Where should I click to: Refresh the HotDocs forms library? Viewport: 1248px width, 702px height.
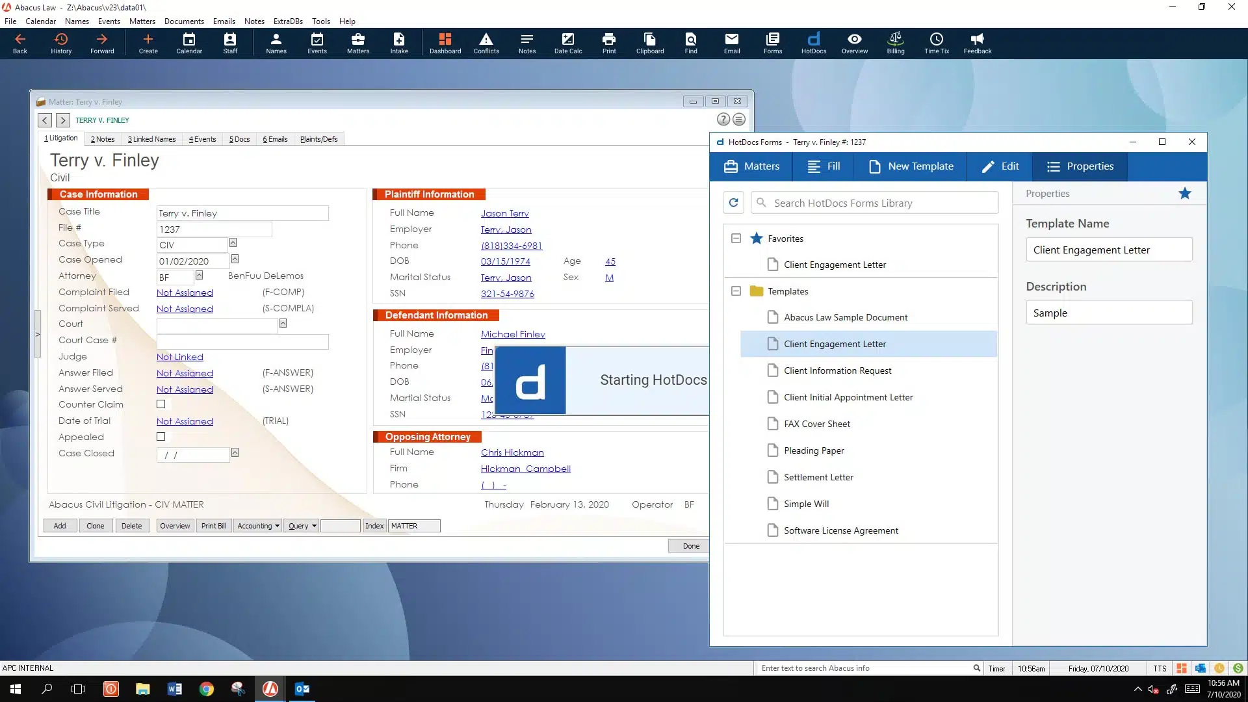click(x=733, y=203)
